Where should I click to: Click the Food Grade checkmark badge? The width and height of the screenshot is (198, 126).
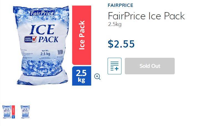(30, 39)
